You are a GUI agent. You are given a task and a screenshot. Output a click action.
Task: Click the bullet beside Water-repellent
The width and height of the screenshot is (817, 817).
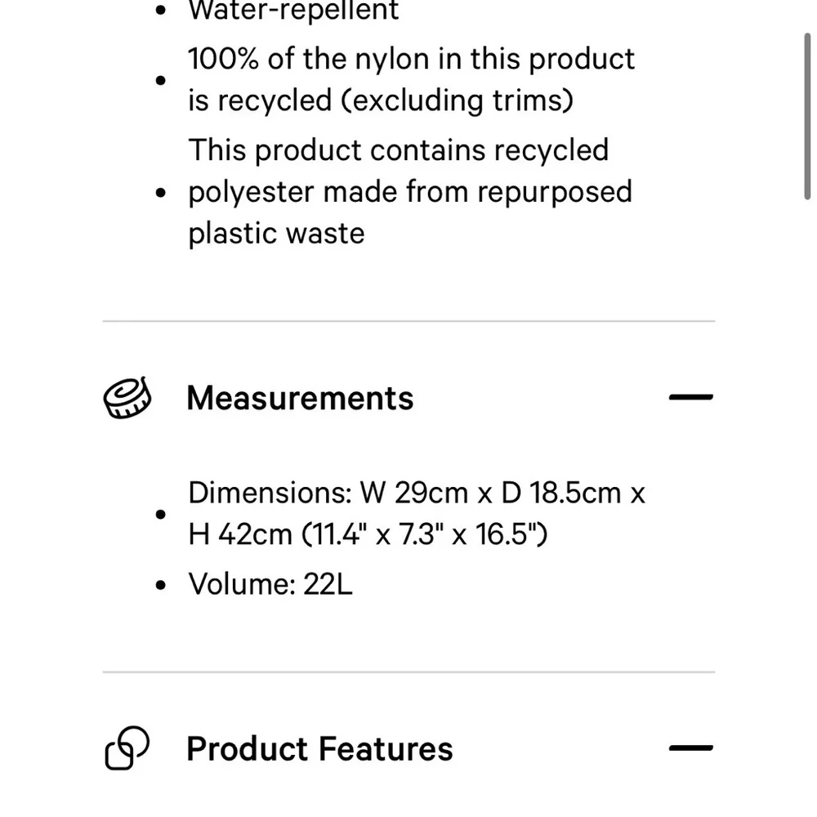161,11
